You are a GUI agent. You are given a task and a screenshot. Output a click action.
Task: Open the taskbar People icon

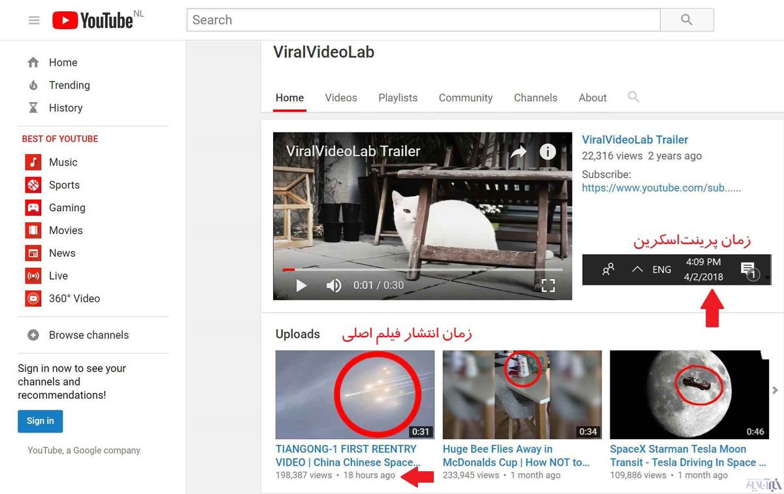pyautogui.click(x=608, y=269)
